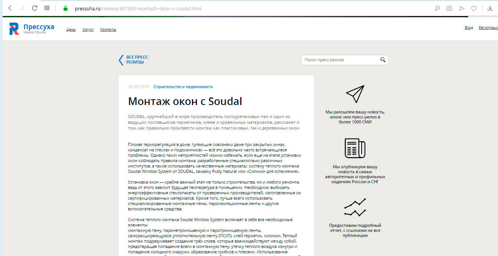Go back to the previous browser page
This screenshot has width=498, height=256.
tap(10, 8)
